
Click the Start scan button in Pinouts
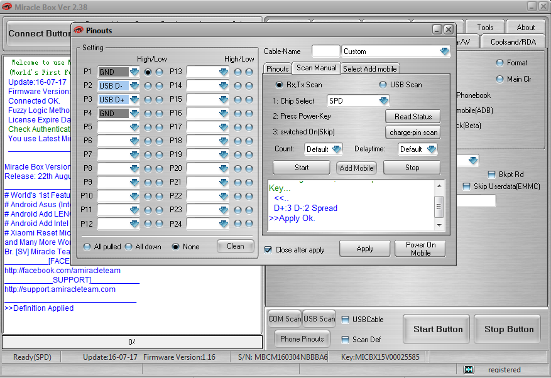302,168
